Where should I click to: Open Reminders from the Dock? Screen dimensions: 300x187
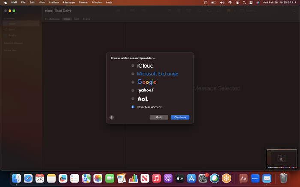[x=75, y=178]
